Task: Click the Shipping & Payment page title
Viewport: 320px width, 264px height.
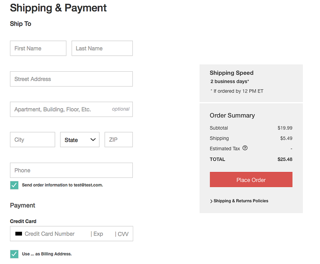Action: [x=58, y=8]
